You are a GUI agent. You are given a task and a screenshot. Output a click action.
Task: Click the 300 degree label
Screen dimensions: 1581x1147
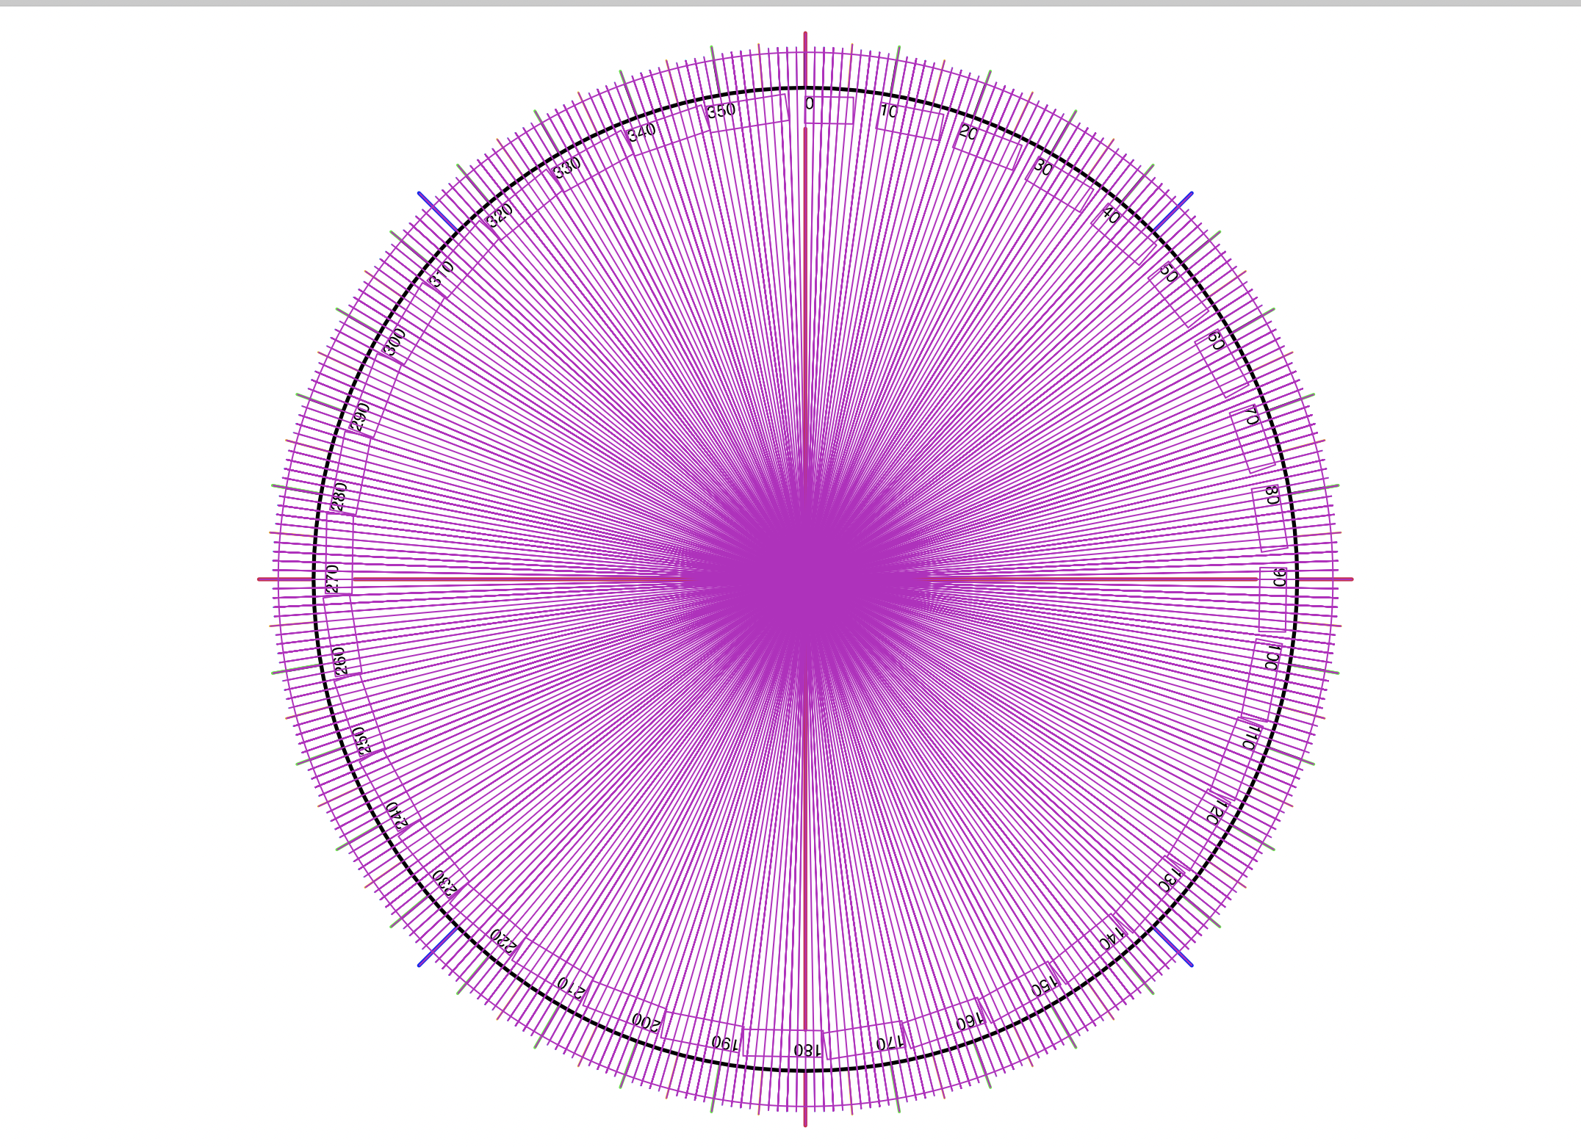tap(395, 341)
